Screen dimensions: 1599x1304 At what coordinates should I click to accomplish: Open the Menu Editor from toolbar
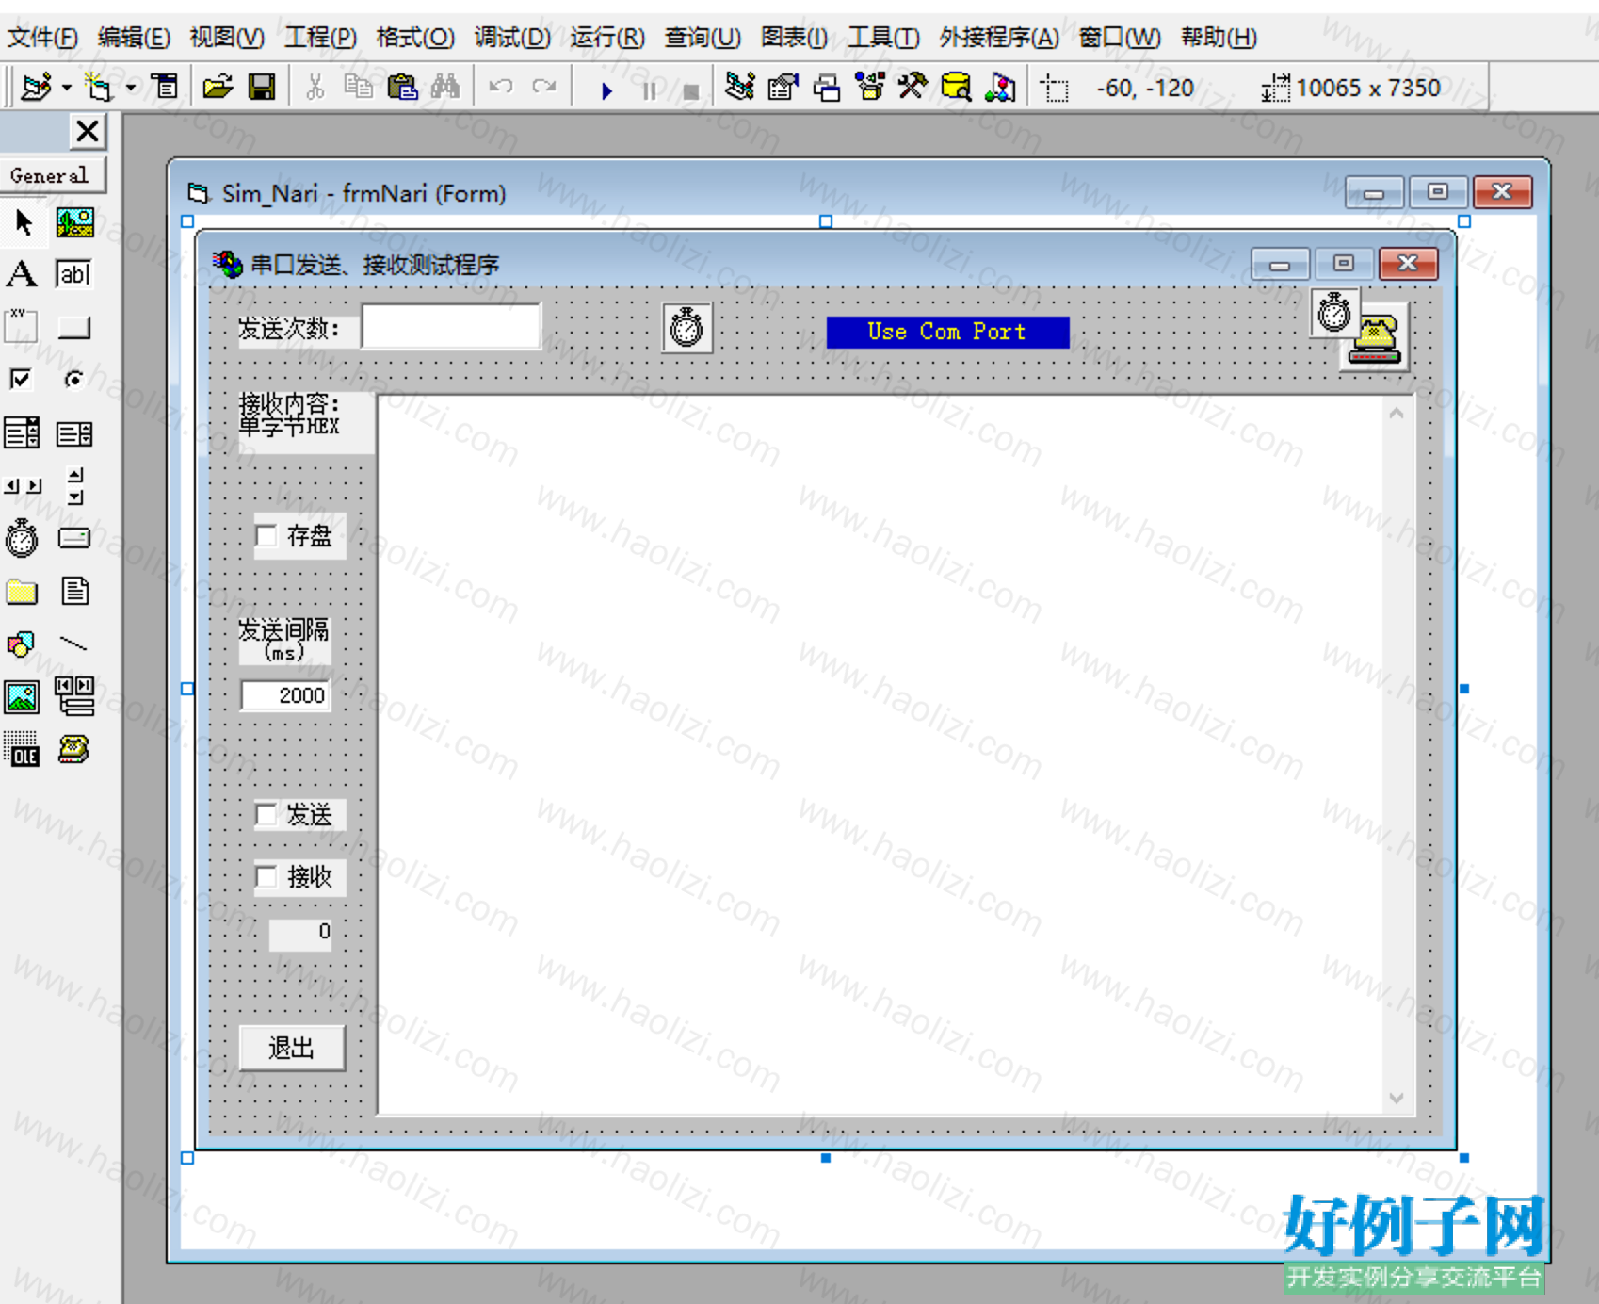pos(165,88)
